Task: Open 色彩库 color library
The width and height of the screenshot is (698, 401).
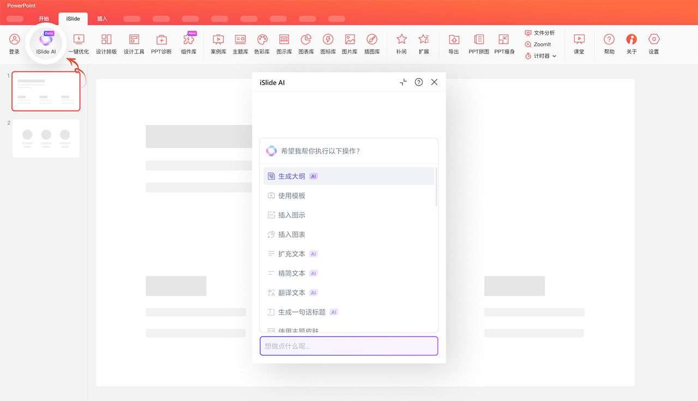Action: (x=262, y=44)
